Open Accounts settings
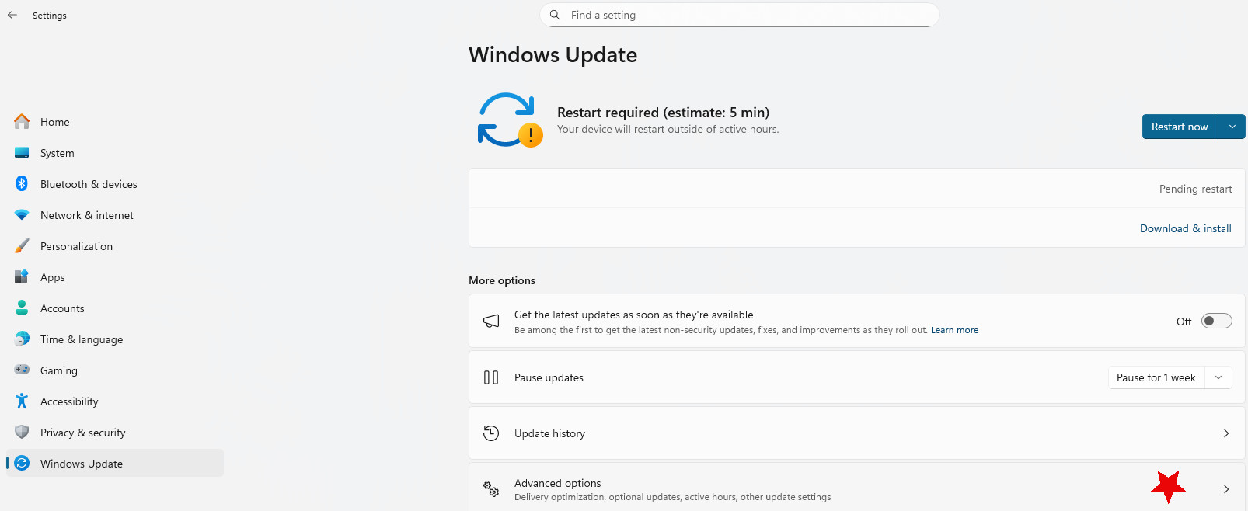This screenshot has height=511, width=1248. [115, 308]
